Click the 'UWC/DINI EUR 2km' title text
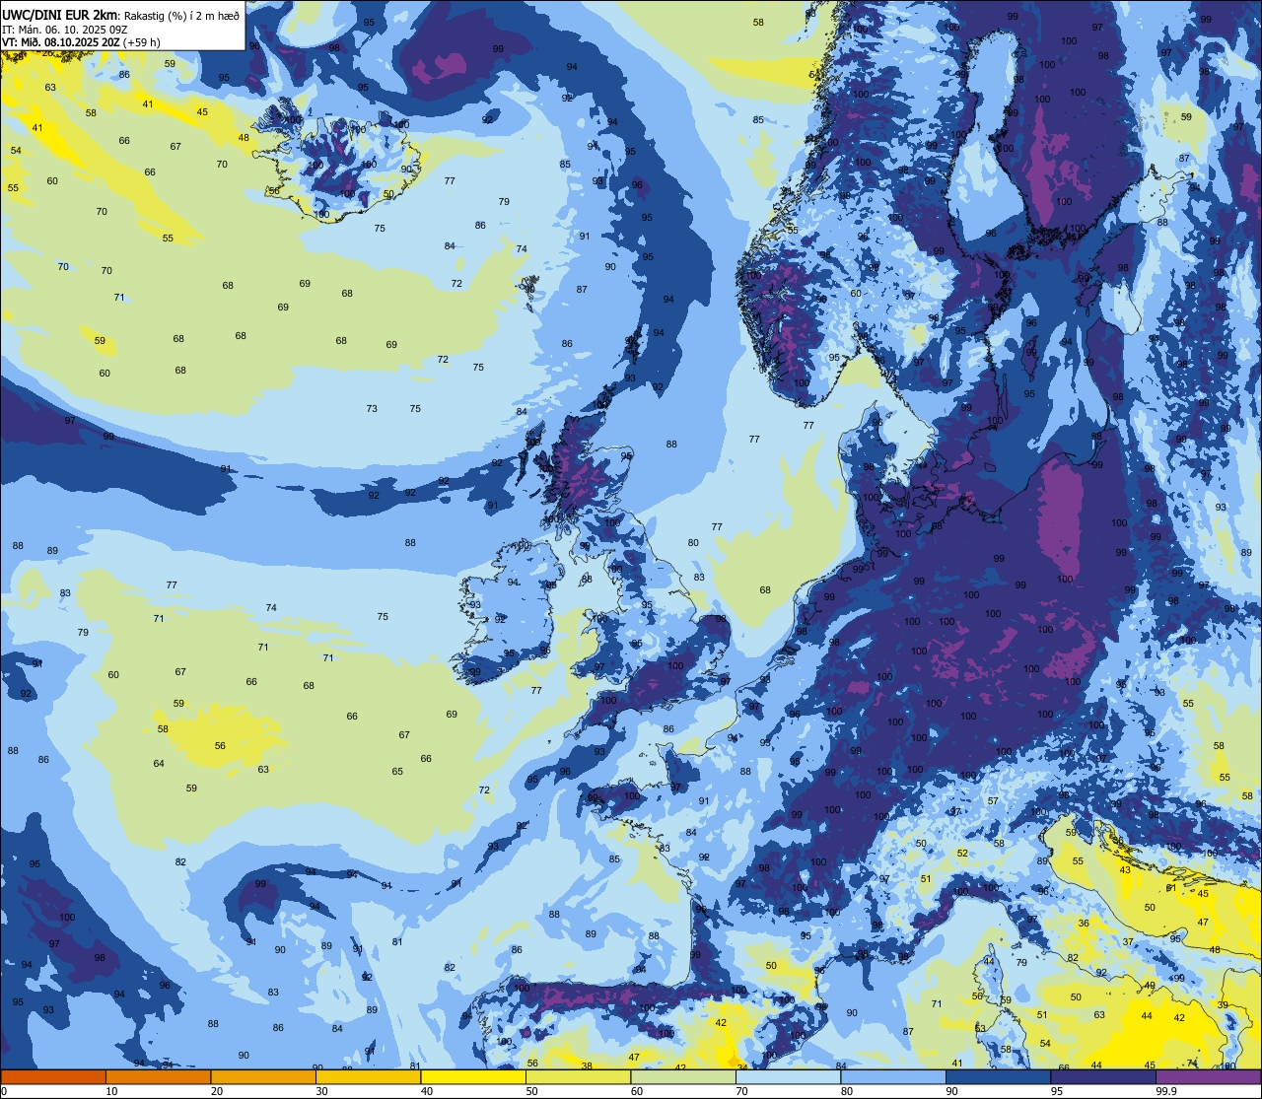 pyautogui.click(x=60, y=14)
